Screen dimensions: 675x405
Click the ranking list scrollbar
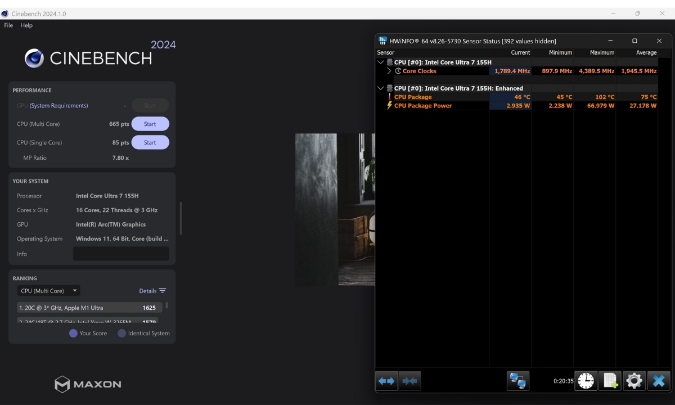tap(166, 305)
